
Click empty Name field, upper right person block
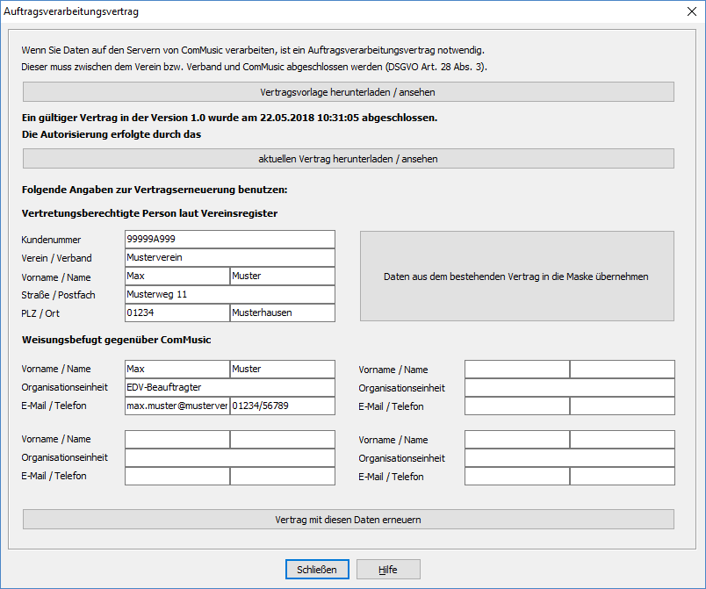tap(623, 369)
